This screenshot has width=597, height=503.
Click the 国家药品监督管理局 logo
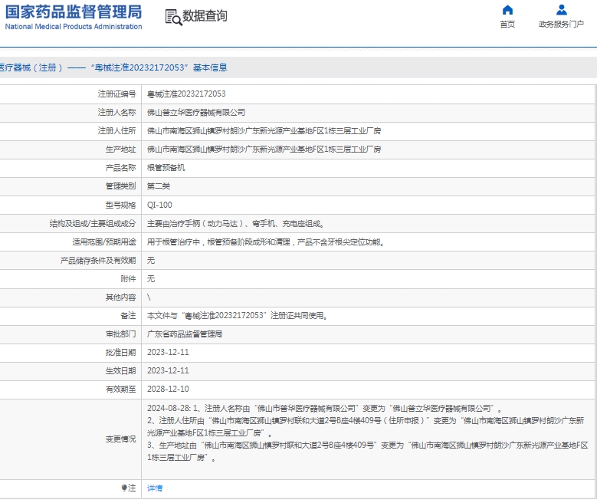pos(74,12)
